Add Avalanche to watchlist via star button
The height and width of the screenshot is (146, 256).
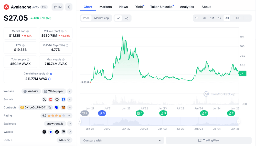click(58, 7)
